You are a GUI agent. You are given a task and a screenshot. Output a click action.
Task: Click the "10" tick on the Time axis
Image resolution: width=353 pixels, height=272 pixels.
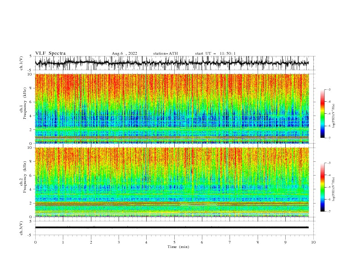tap(313, 242)
